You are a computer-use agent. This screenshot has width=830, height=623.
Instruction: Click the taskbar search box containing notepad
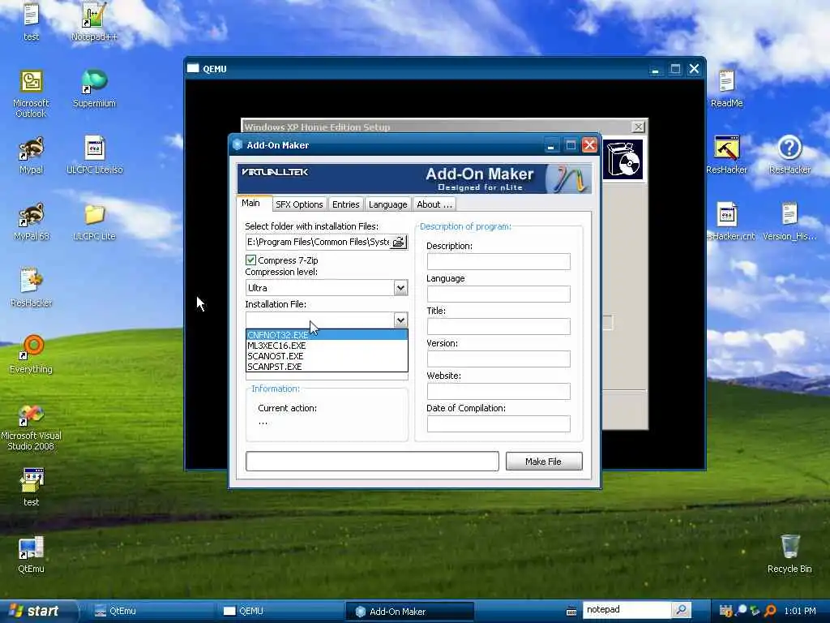(627, 610)
